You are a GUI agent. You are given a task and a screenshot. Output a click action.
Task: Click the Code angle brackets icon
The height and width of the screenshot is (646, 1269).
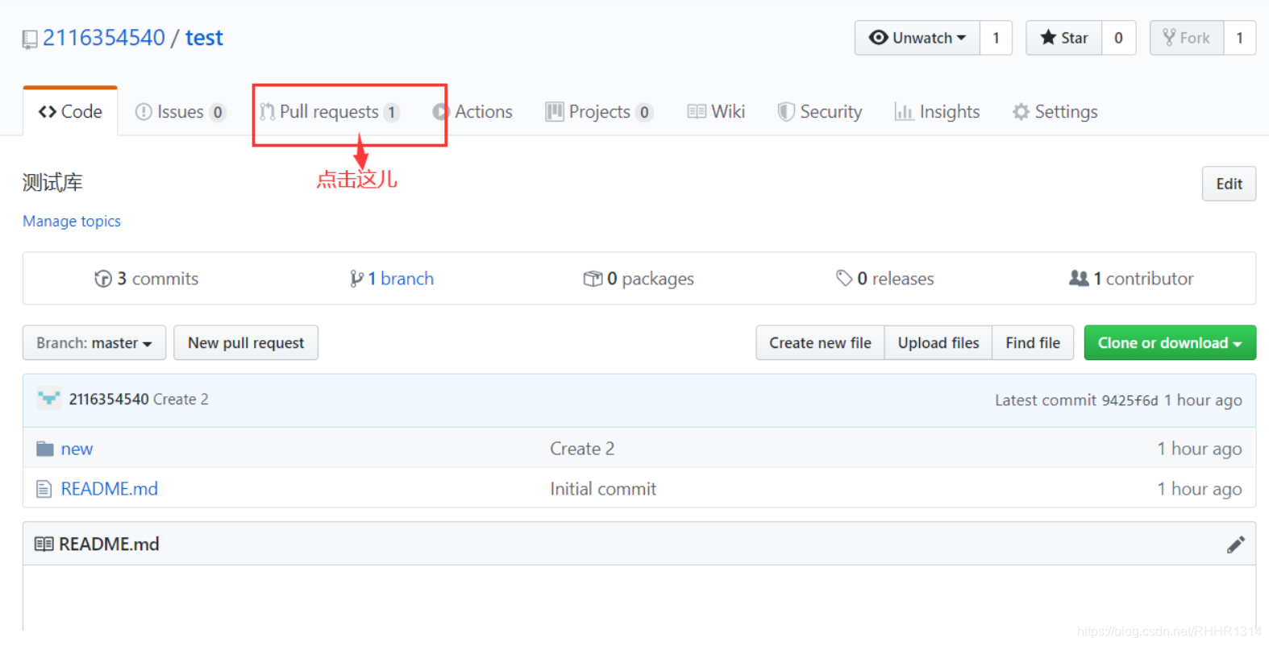[x=48, y=112]
